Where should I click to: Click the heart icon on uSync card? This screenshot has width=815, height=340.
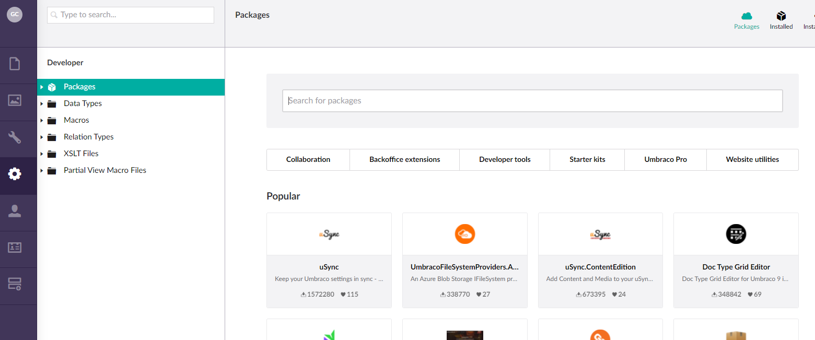point(343,295)
